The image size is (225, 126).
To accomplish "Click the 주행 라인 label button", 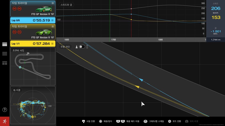I will click(65, 47).
